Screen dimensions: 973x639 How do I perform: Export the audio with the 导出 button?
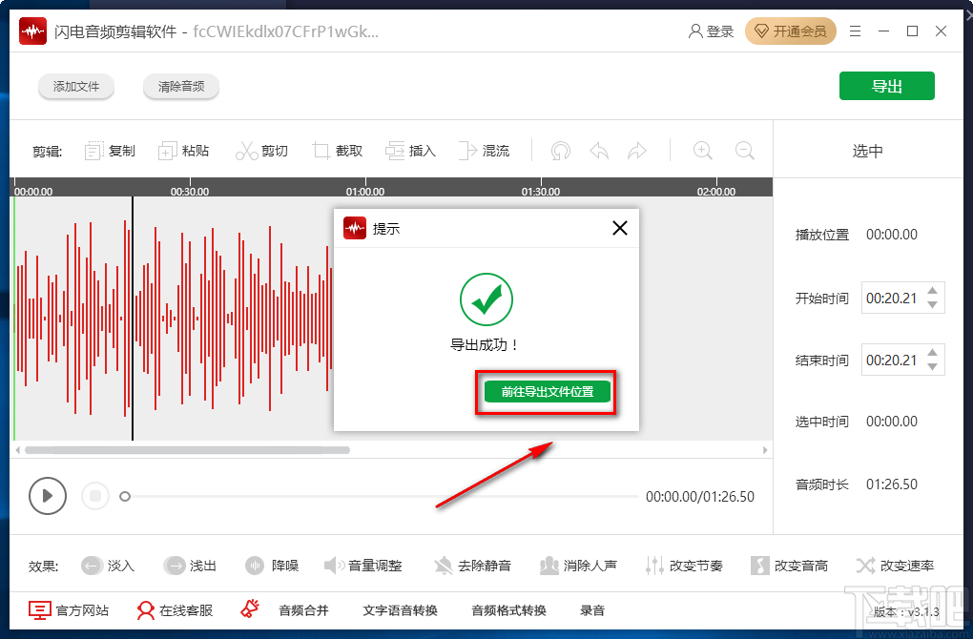886,85
